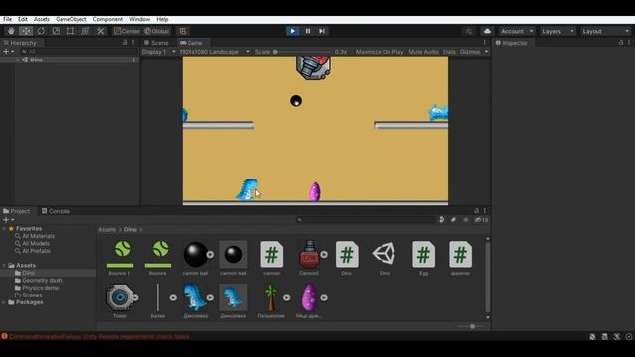Open Edit menu
Image resolution: width=635 pixels, height=357 pixels.
coord(23,19)
